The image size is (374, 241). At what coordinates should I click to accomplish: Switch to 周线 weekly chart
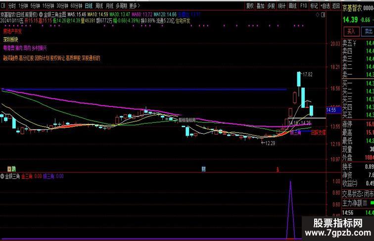coord(99,5)
